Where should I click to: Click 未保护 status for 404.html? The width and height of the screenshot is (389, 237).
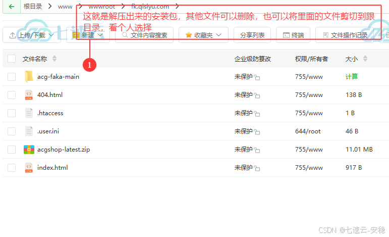point(243,95)
